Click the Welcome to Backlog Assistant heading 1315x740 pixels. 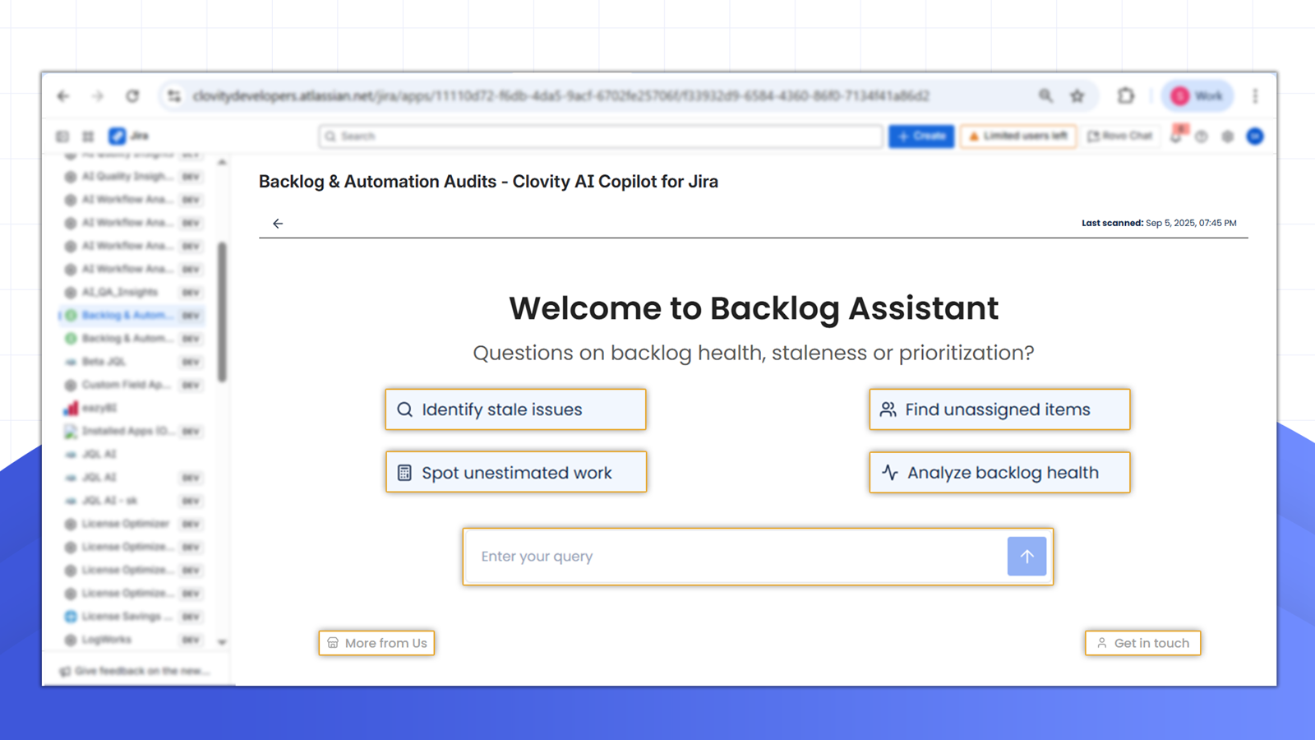(x=754, y=308)
